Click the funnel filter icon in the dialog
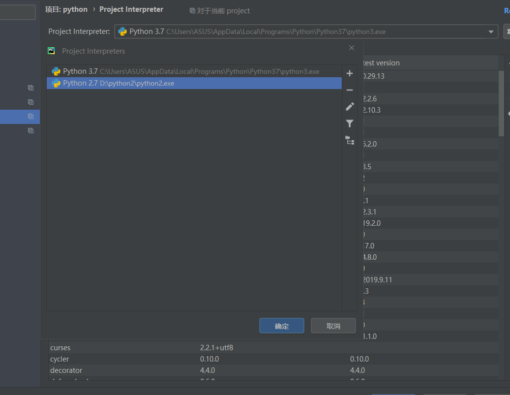Image resolution: width=510 pixels, height=395 pixels. click(x=350, y=123)
